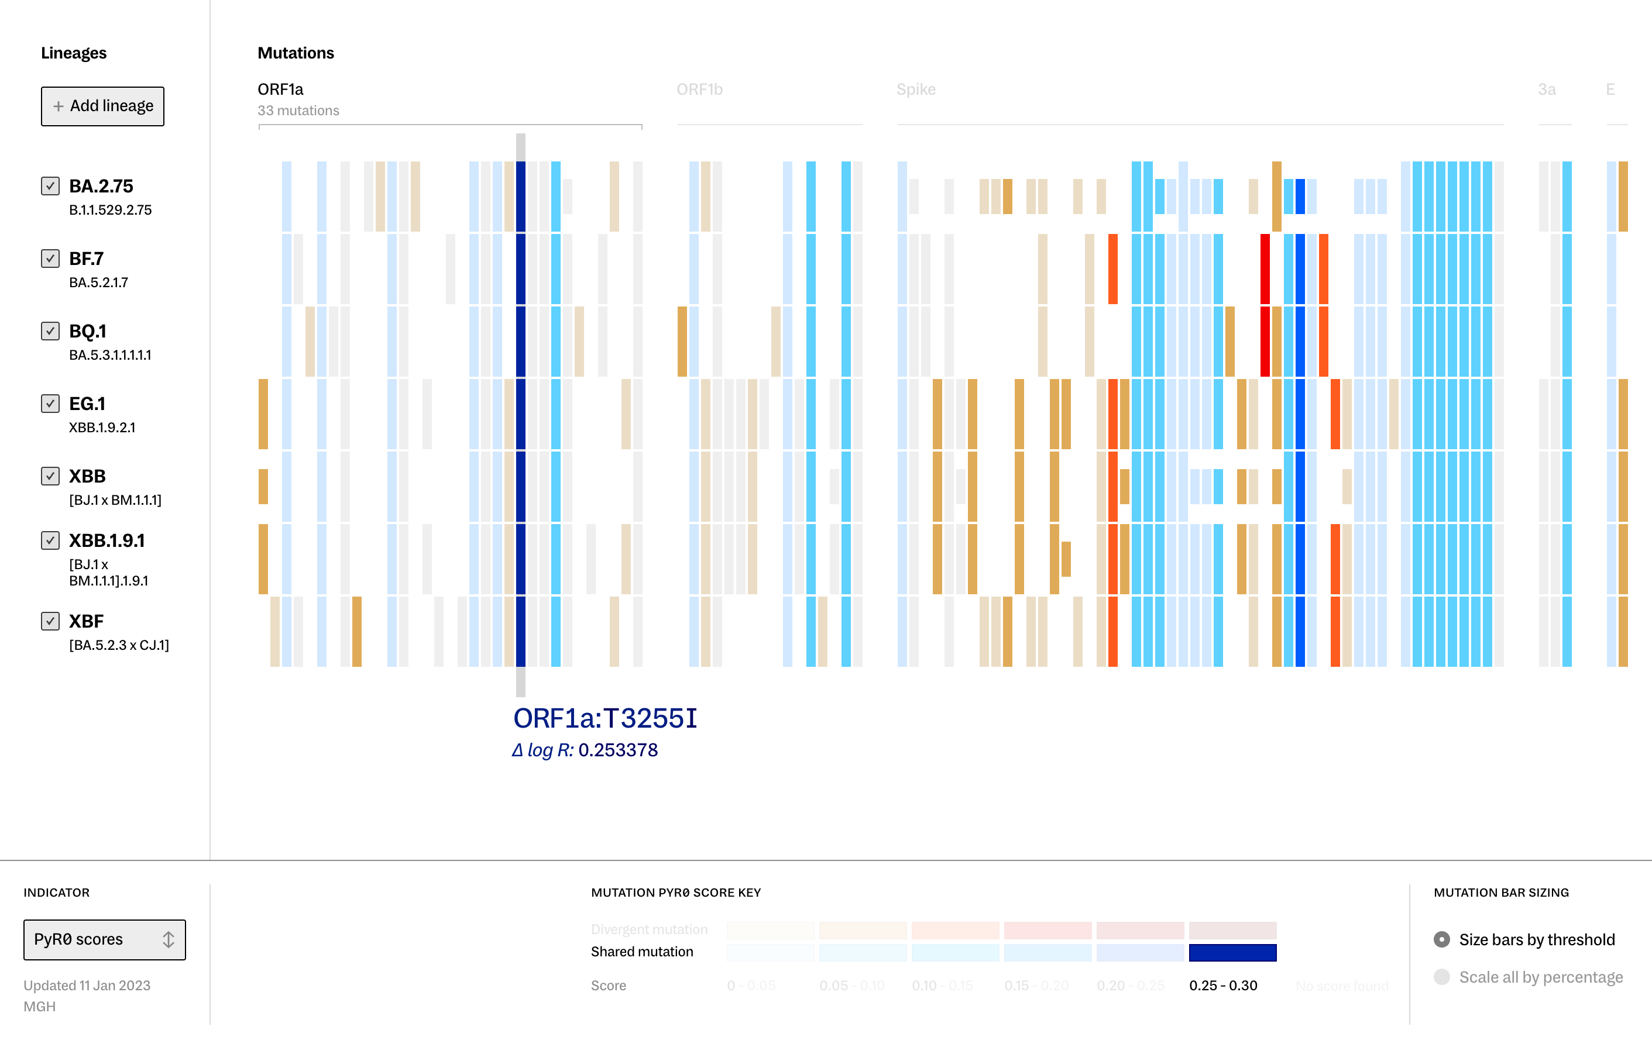The width and height of the screenshot is (1652, 1047).
Task: Click the XBB.1.9.2.1 sublabel
Action: coord(102,428)
